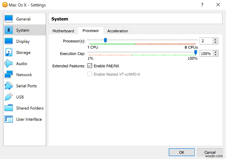This screenshot has width=226, height=159.
Task: Click the Enable PAE/NX label text
Action: [x=107, y=66]
